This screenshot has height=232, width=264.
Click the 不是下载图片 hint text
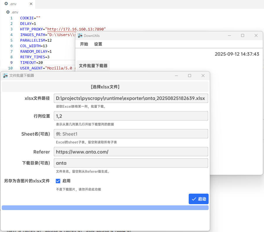coord(79,190)
